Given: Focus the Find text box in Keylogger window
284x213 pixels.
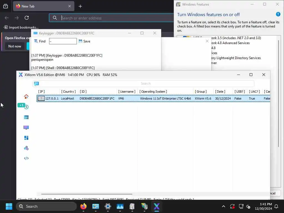Looking at the screenshot, I should pos(63,41).
